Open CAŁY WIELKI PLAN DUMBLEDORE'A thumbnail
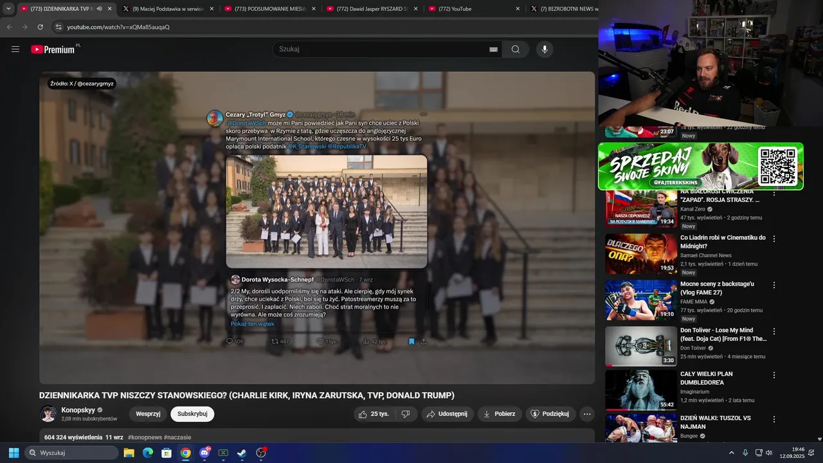 tap(641, 390)
